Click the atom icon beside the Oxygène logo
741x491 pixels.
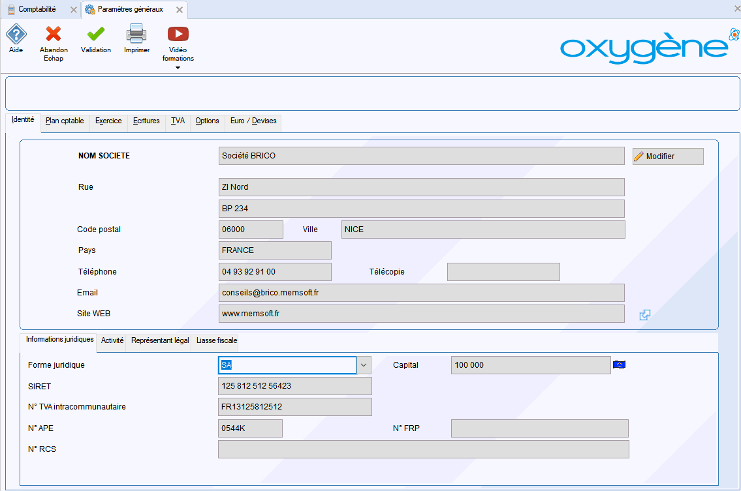pyautogui.click(x=734, y=34)
